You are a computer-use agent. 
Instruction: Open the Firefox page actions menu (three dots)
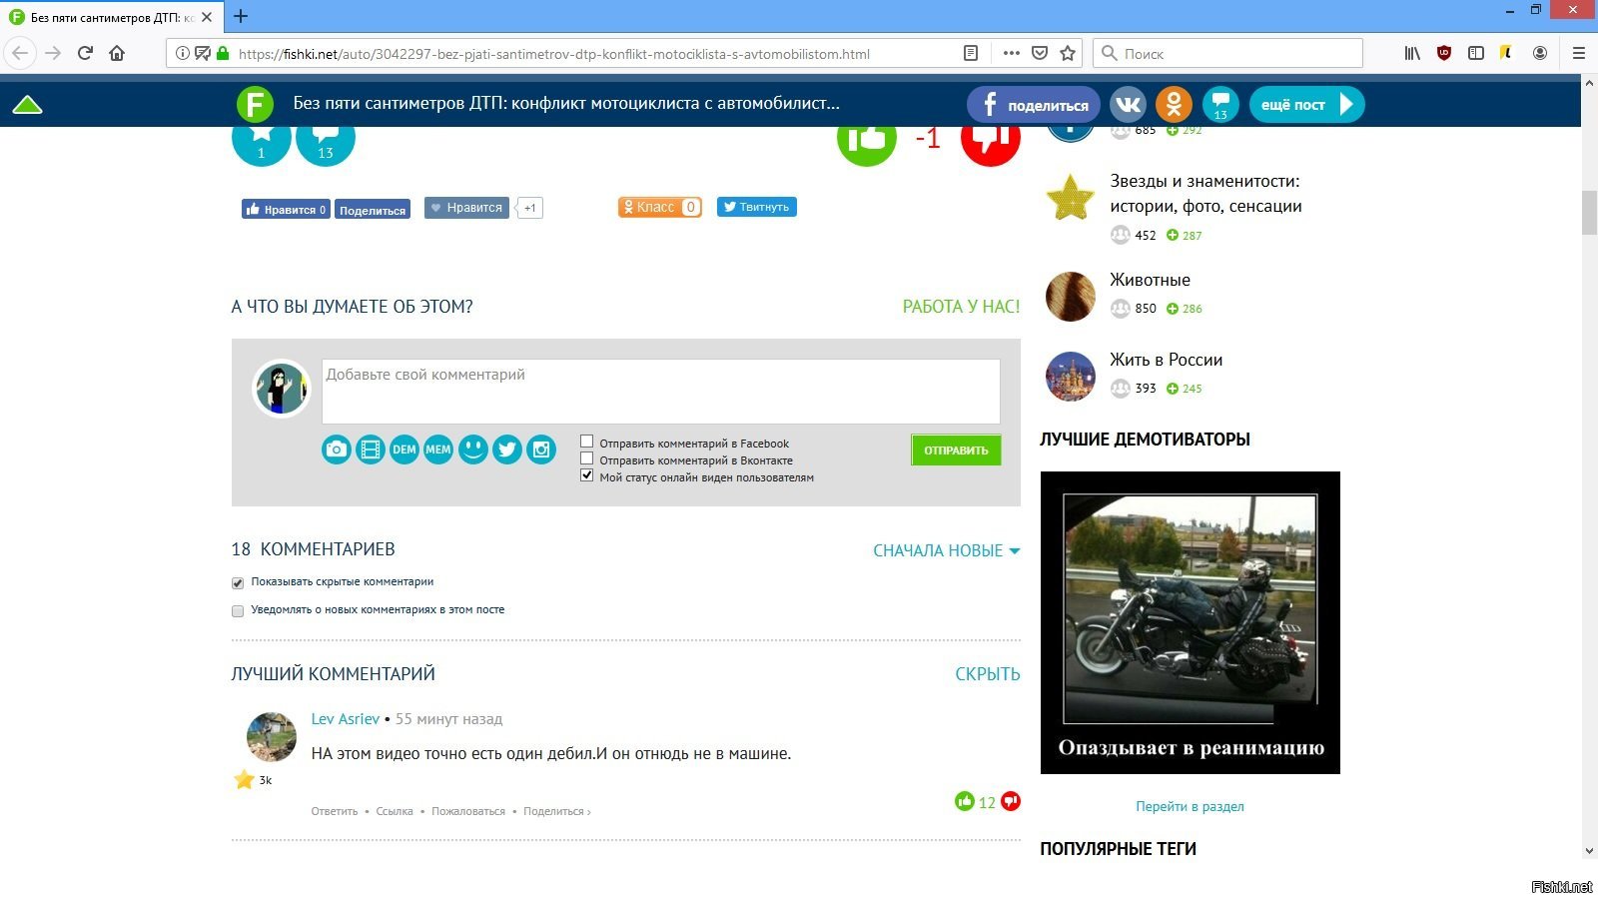(x=1012, y=53)
